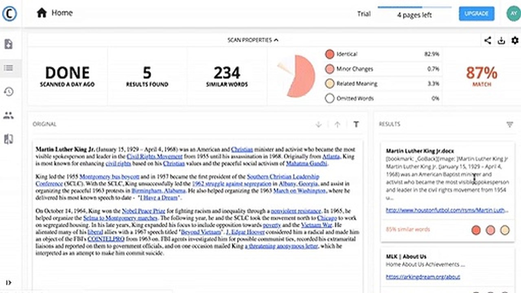Click the Civil Rights Movement link

pyautogui.click(x=154, y=156)
